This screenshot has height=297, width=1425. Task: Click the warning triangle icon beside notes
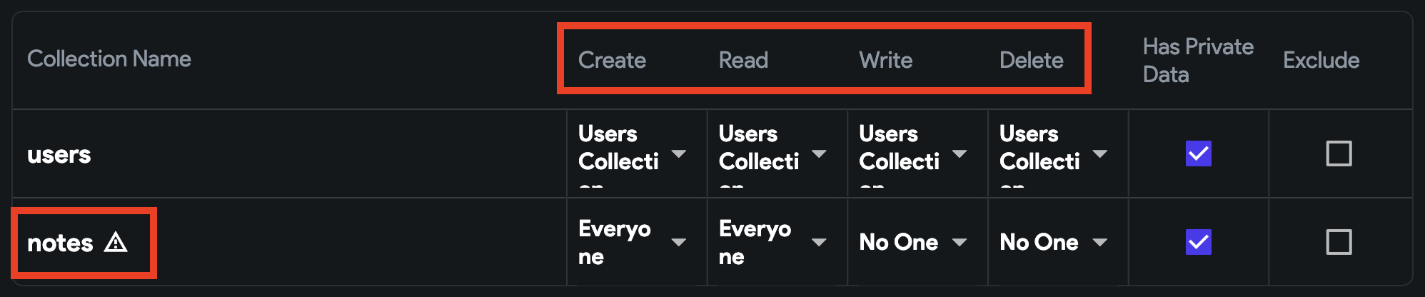pos(116,243)
